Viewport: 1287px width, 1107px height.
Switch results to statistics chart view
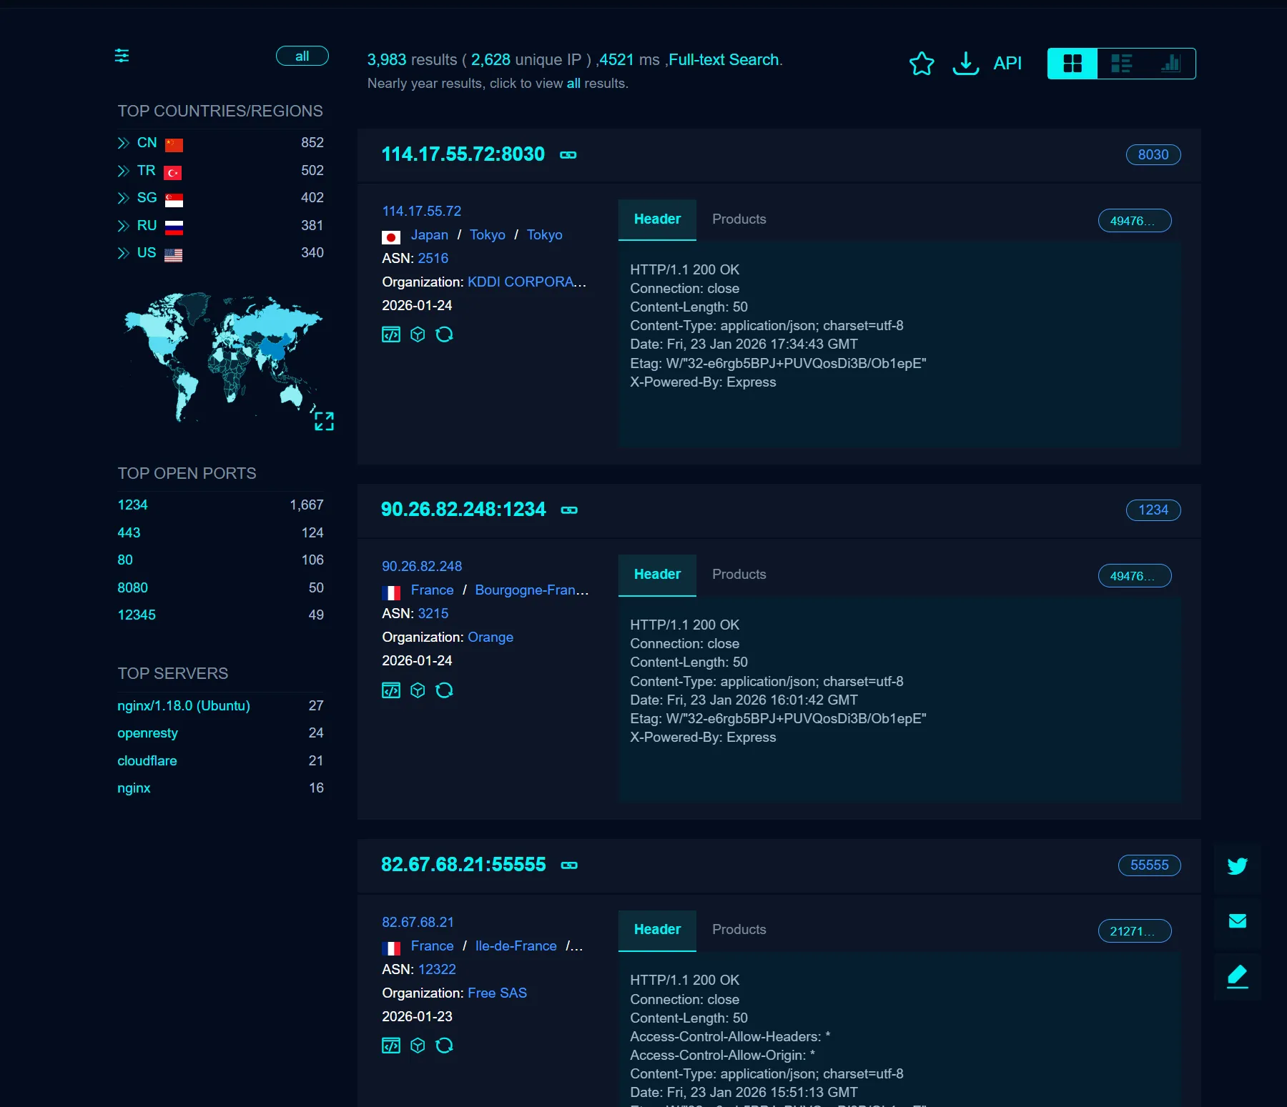click(1170, 63)
